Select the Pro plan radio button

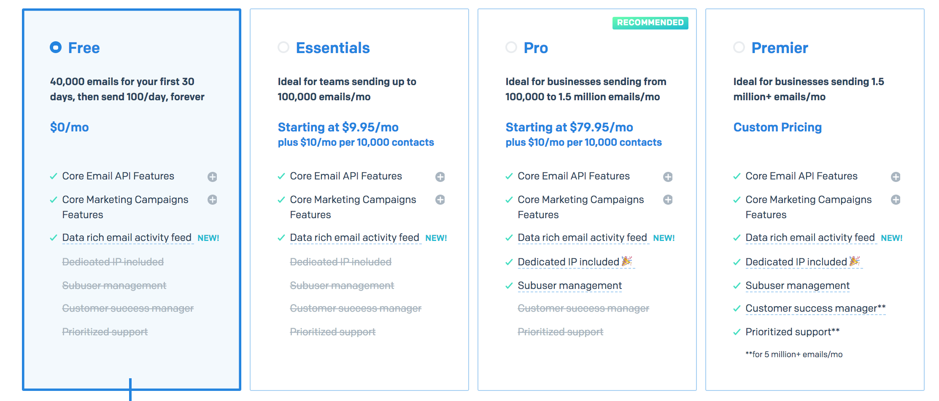[511, 47]
